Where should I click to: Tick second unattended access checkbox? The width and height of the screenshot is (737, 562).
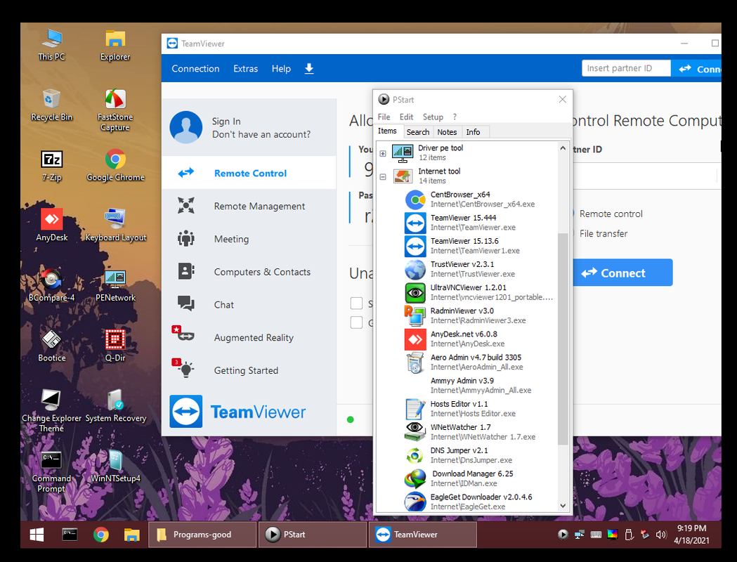[x=356, y=322]
